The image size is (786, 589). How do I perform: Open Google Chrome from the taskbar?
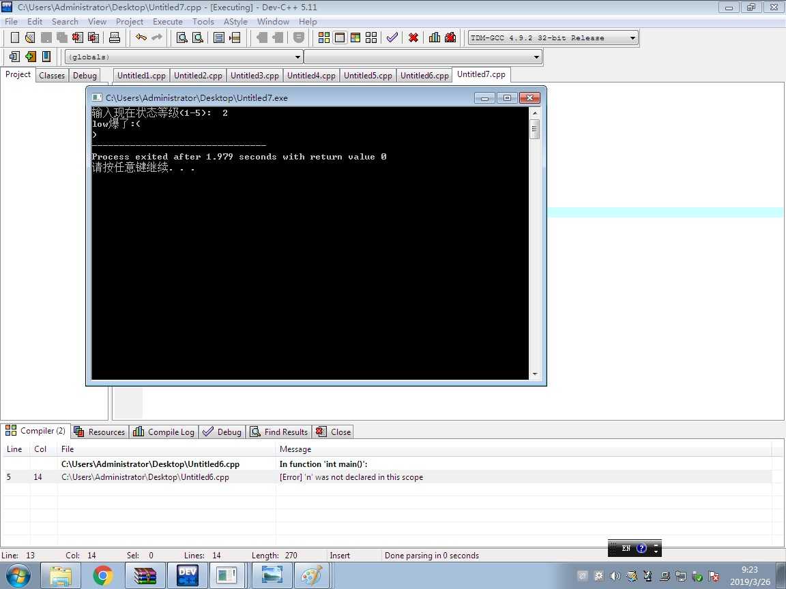pyautogui.click(x=103, y=575)
